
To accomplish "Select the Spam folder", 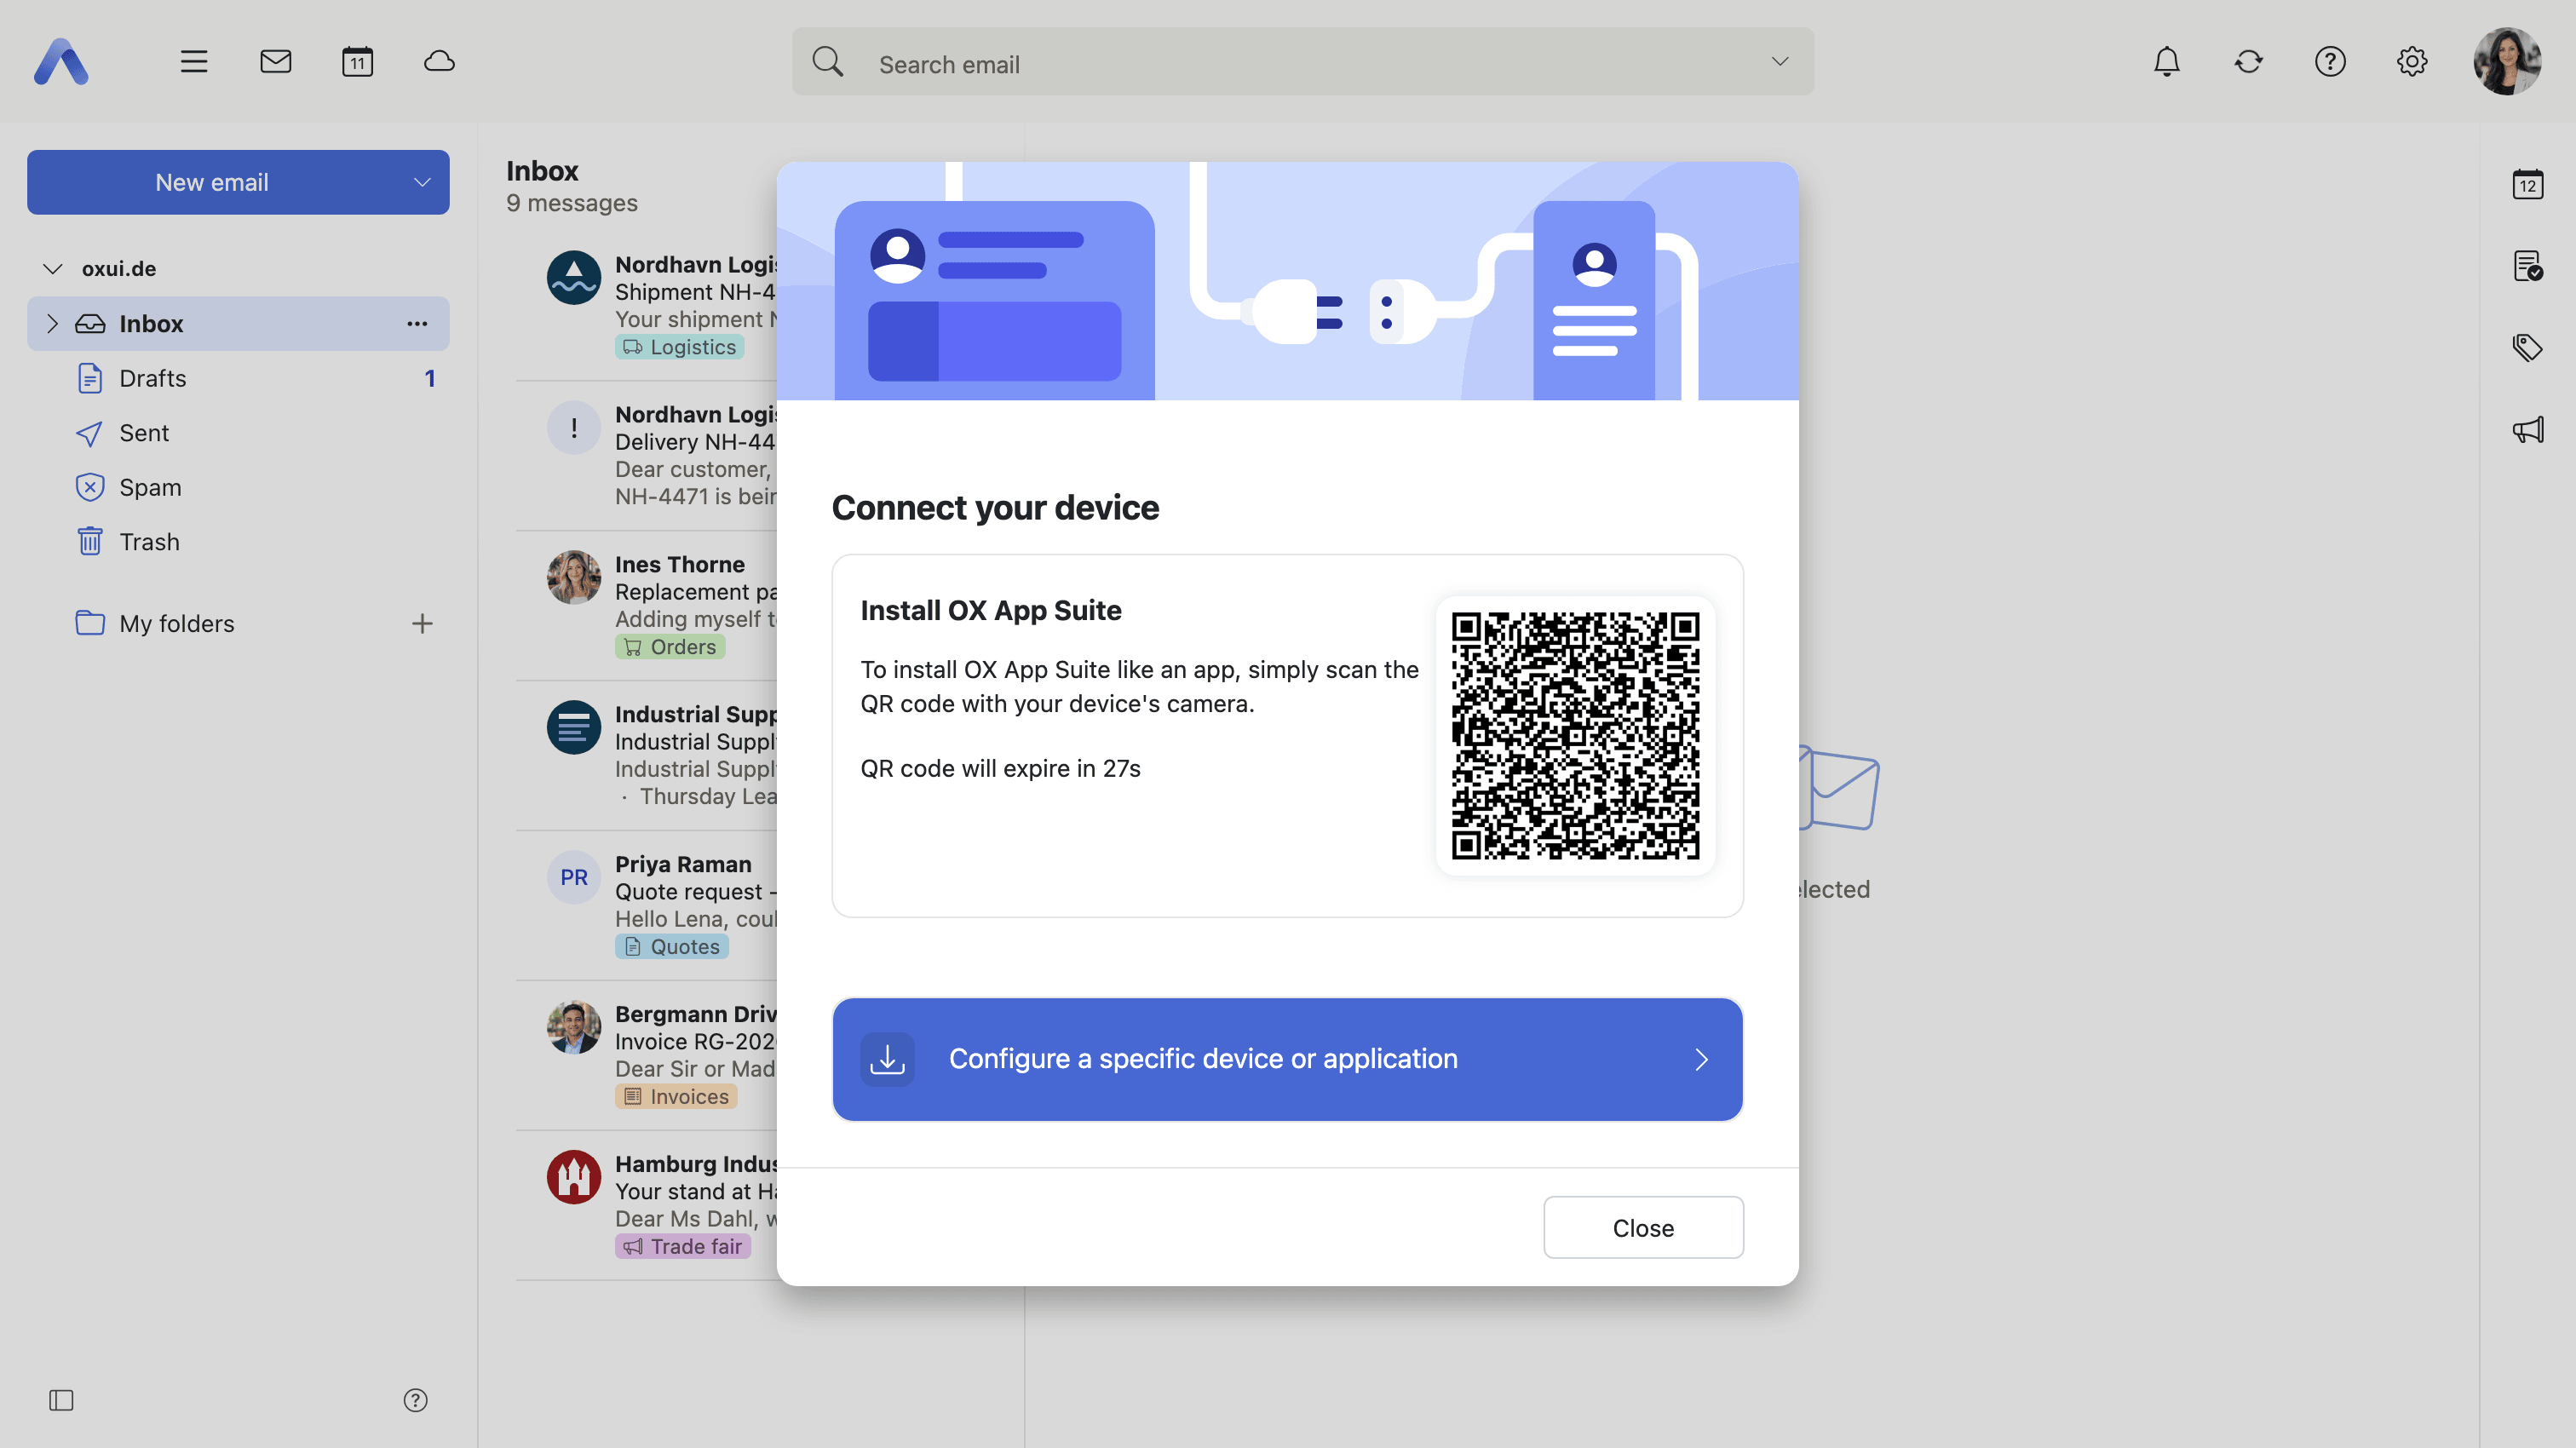I will 238,488.
